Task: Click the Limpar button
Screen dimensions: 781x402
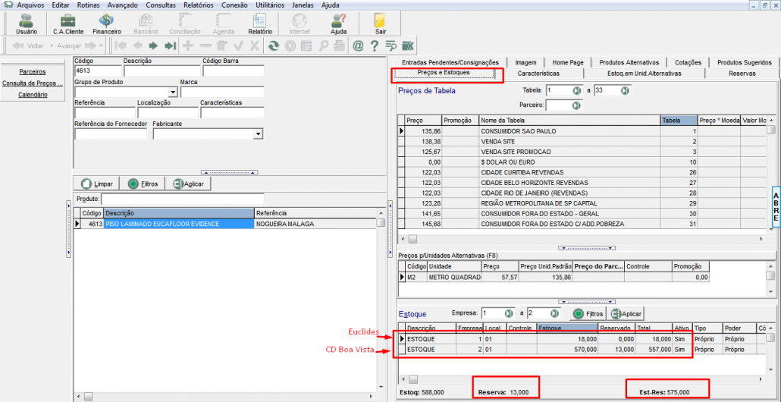Action: [x=96, y=184]
